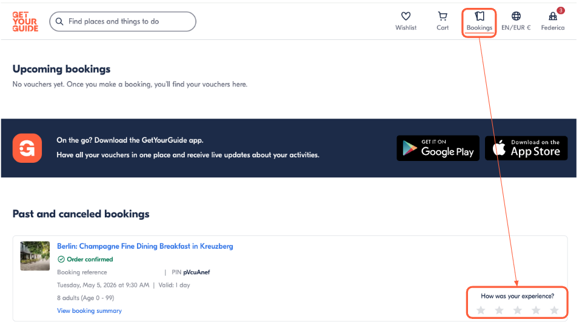Rate the experience five stars
This screenshot has height=328, width=585.
click(554, 310)
